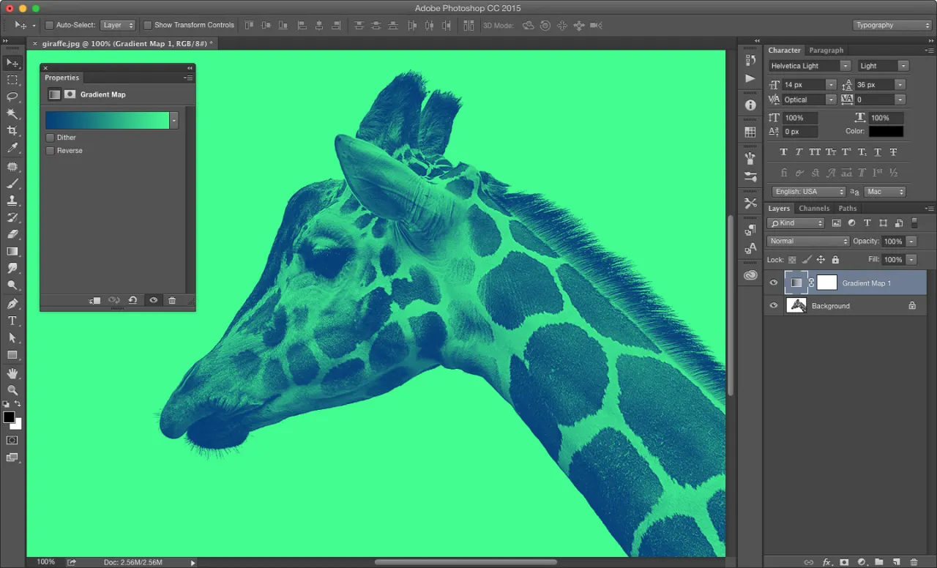Enable the Dither checkbox
Image resolution: width=937 pixels, height=568 pixels.
pos(50,137)
